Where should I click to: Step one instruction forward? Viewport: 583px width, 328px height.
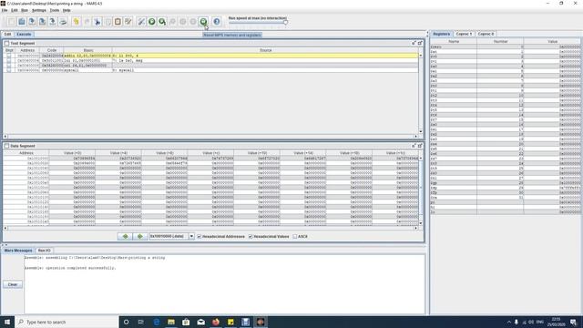coord(162,22)
